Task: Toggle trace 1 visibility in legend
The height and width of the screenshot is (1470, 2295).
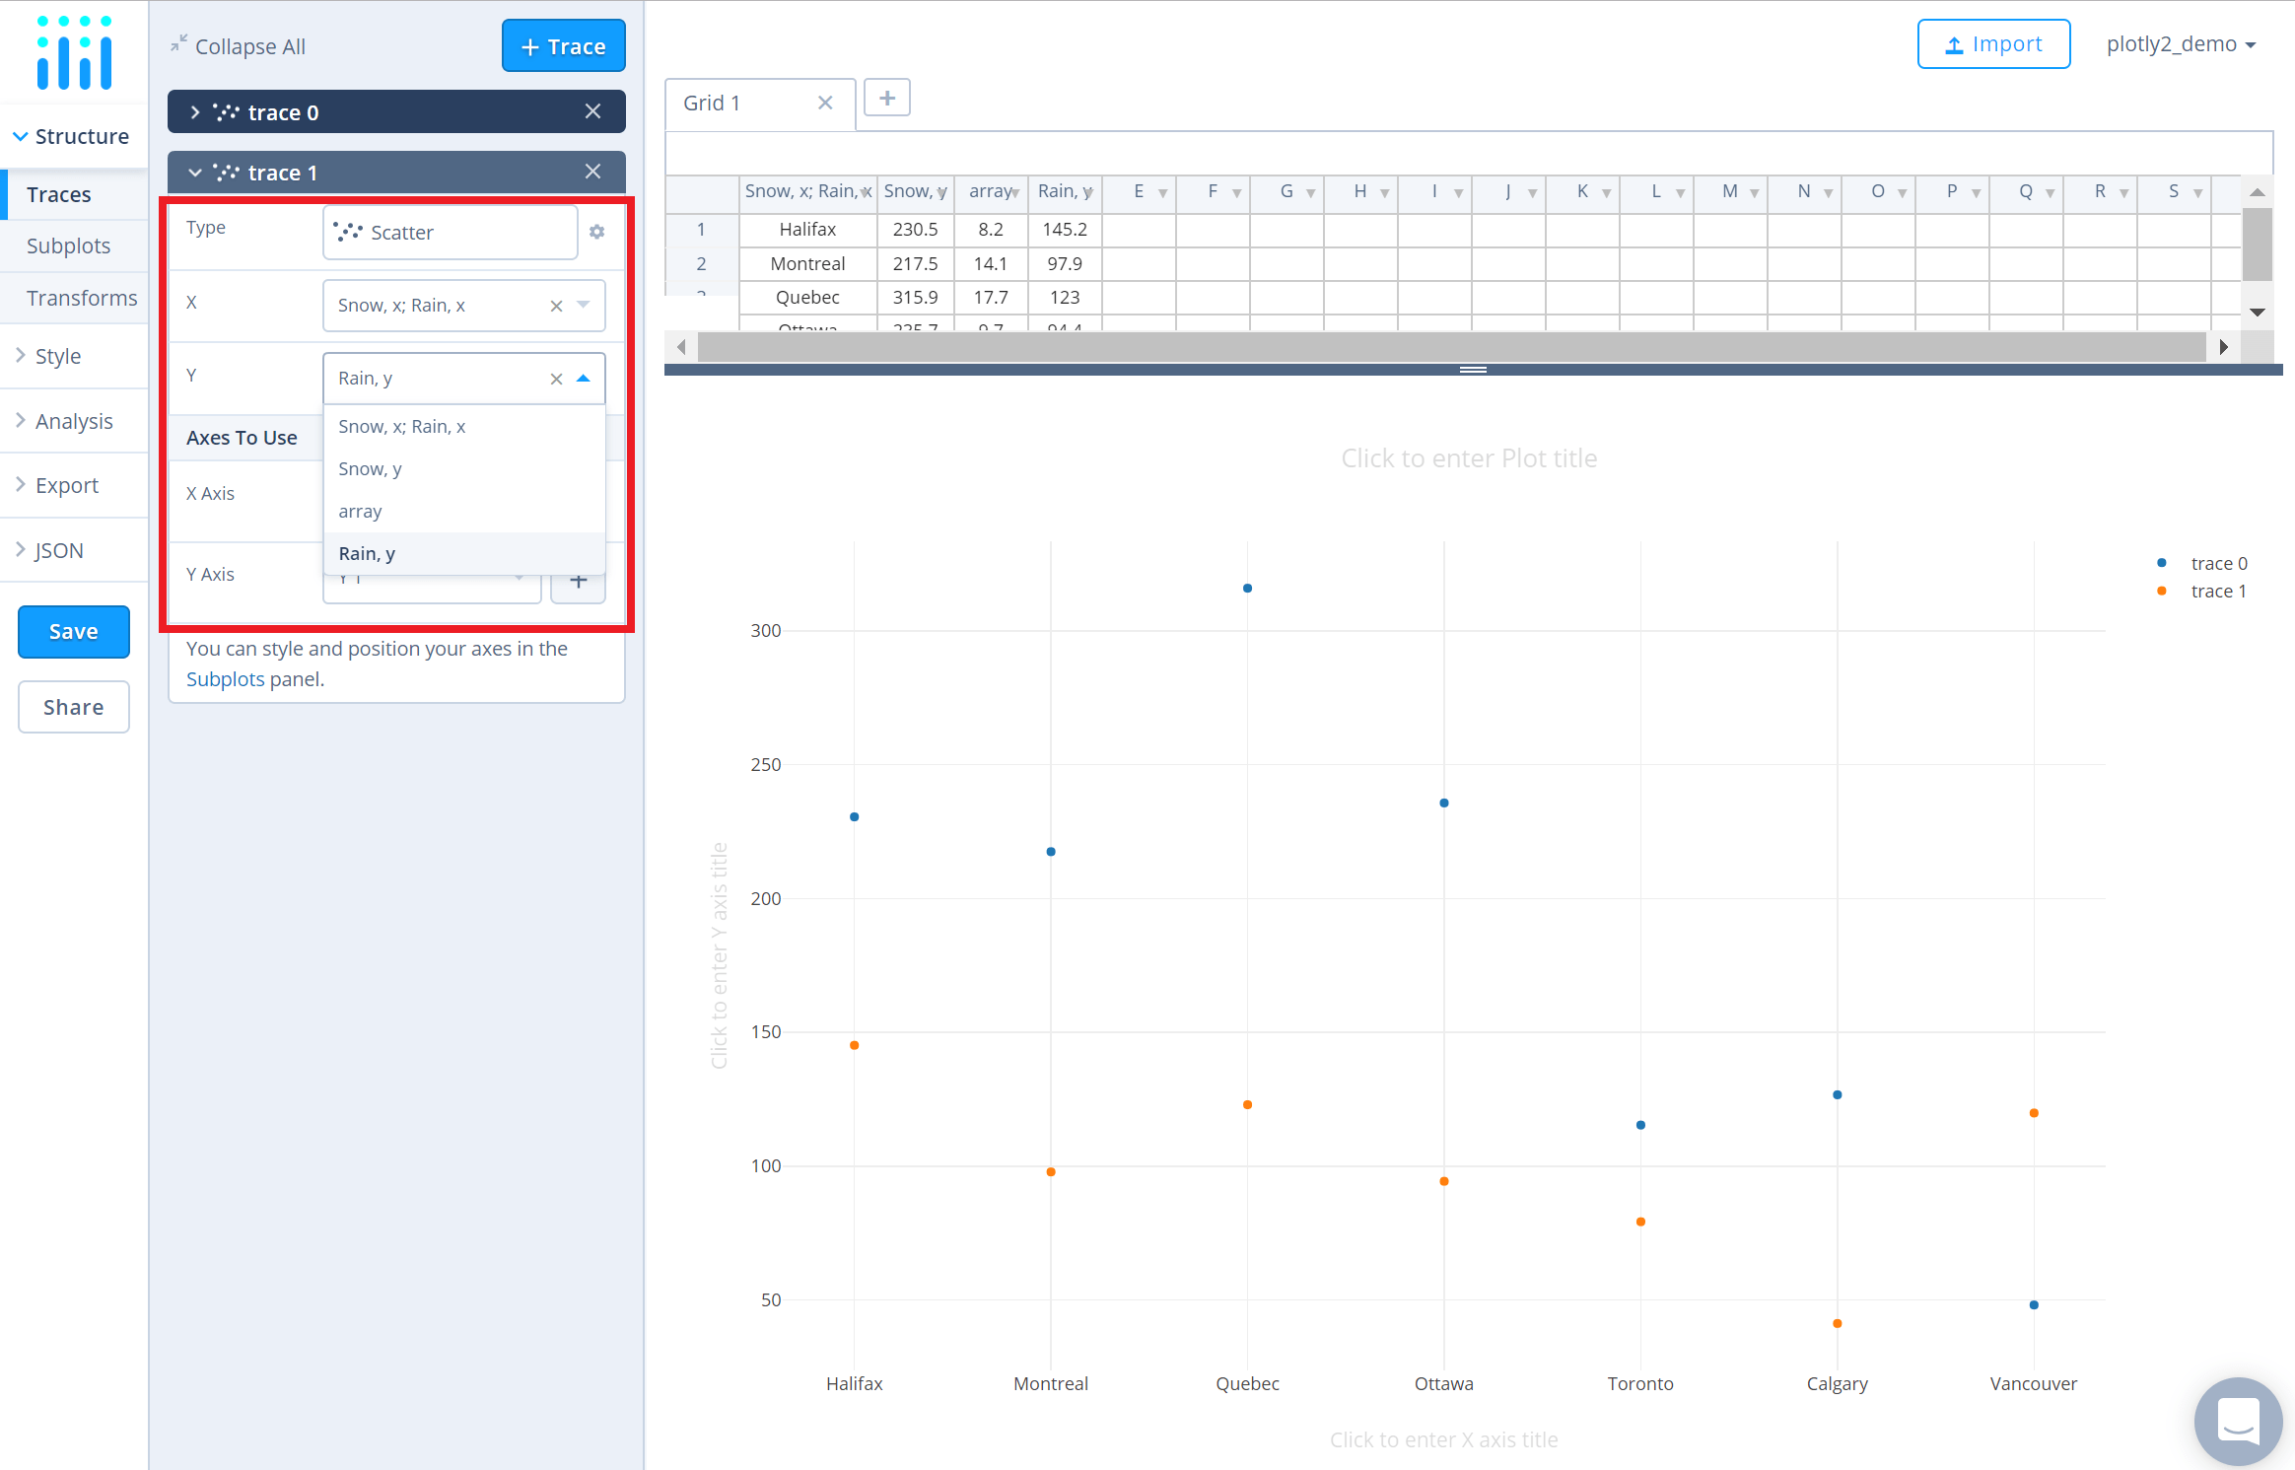Action: (2217, 591)
